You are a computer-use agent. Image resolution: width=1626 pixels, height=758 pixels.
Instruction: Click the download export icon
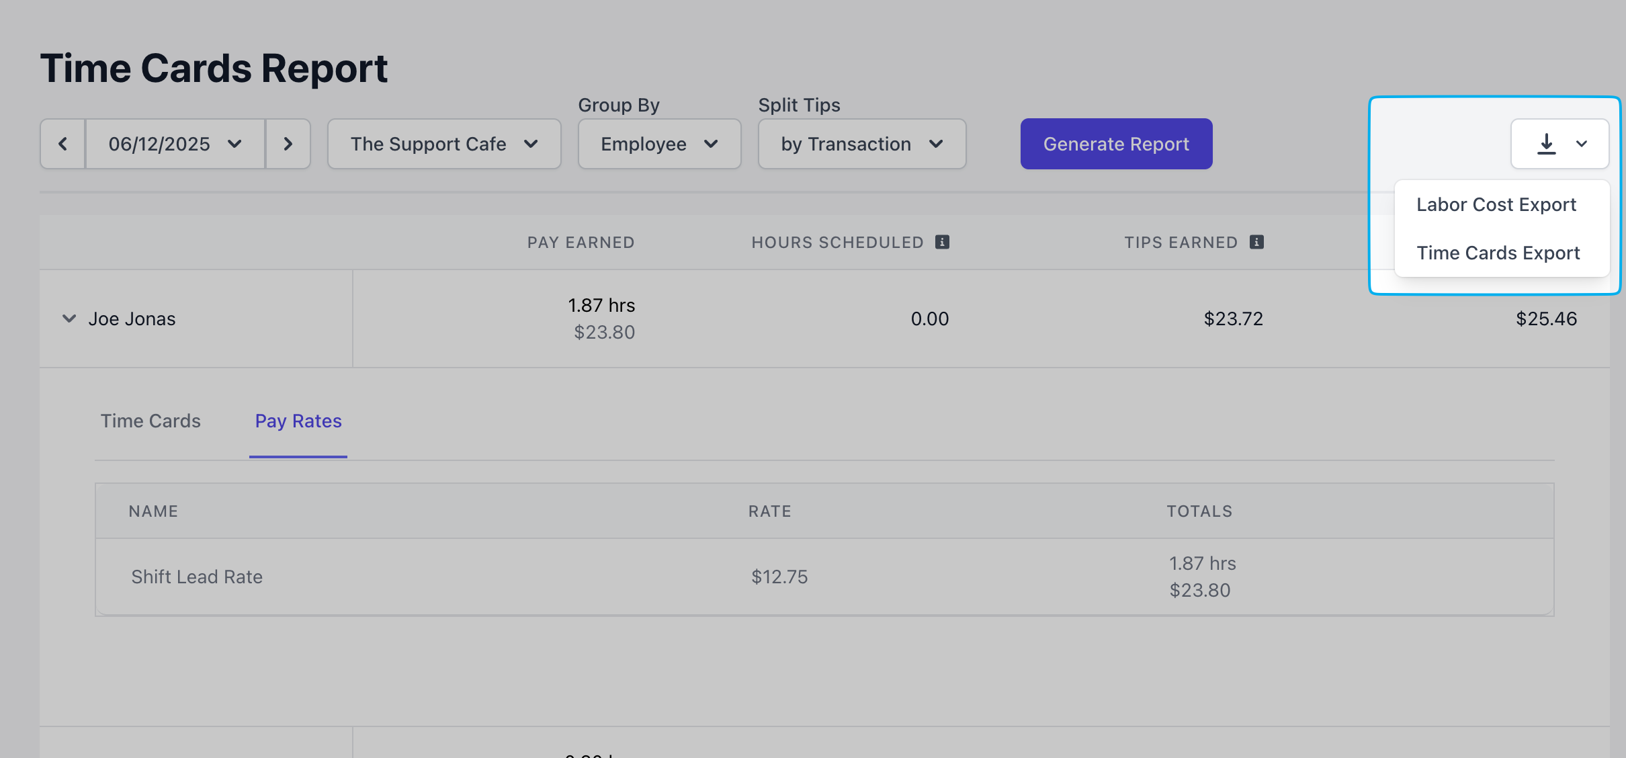point(1546,144)
